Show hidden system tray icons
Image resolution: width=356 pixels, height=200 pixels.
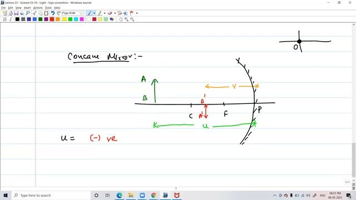[x=275, y=195]
